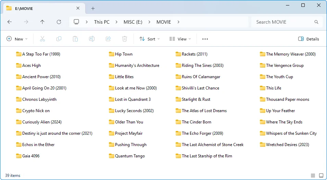
Task: Go up one directory level
Action: [x=42, y=22]
